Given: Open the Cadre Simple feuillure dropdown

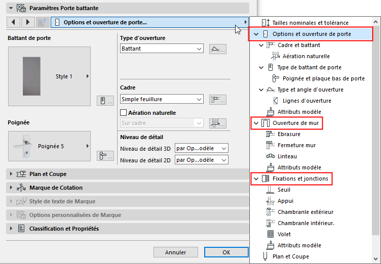Looking at the screenshot, I should [x=162, y=99].
